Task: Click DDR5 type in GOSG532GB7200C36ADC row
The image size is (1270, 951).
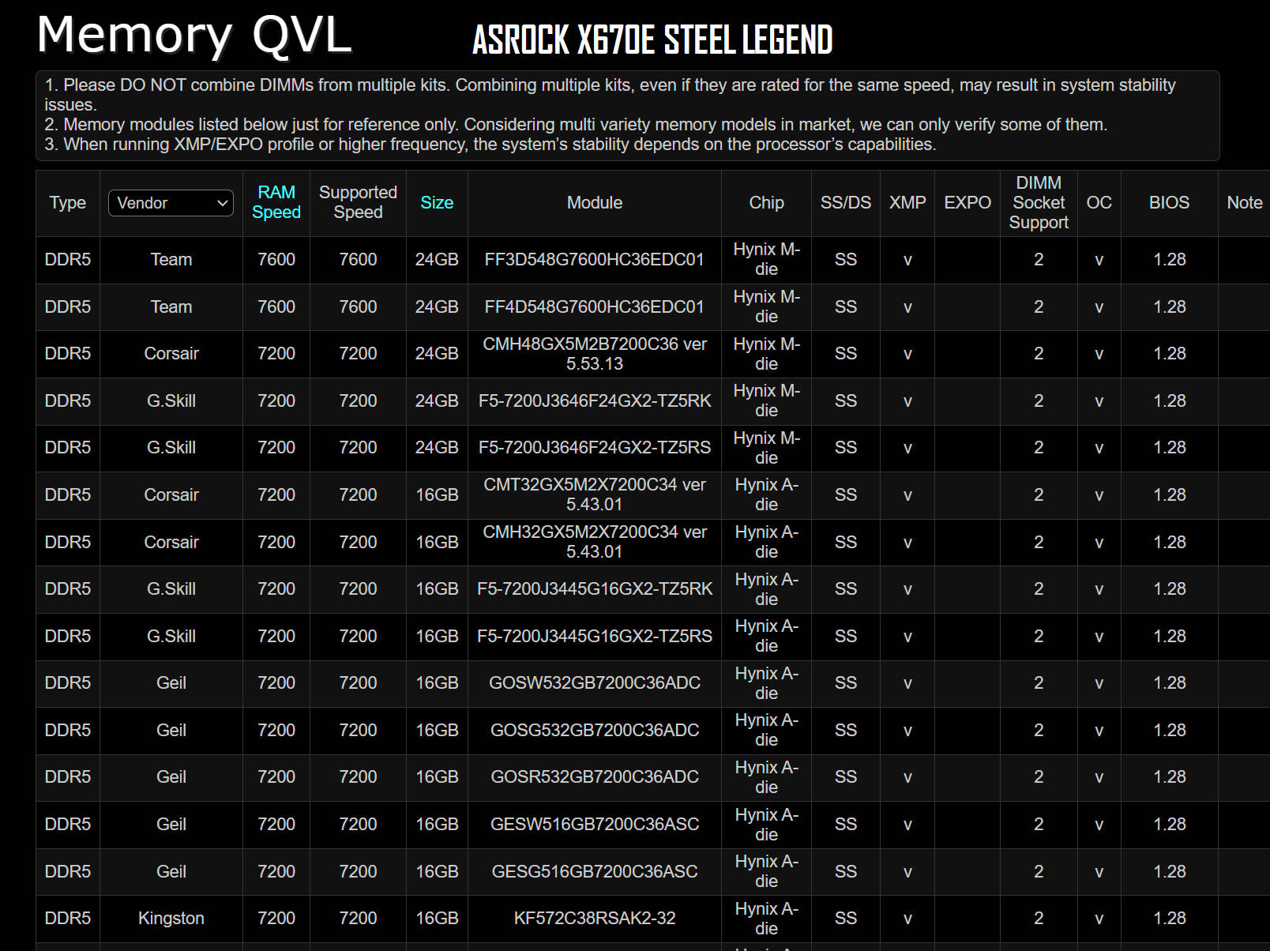Action: pyautogui.click(x=68, y=731)
